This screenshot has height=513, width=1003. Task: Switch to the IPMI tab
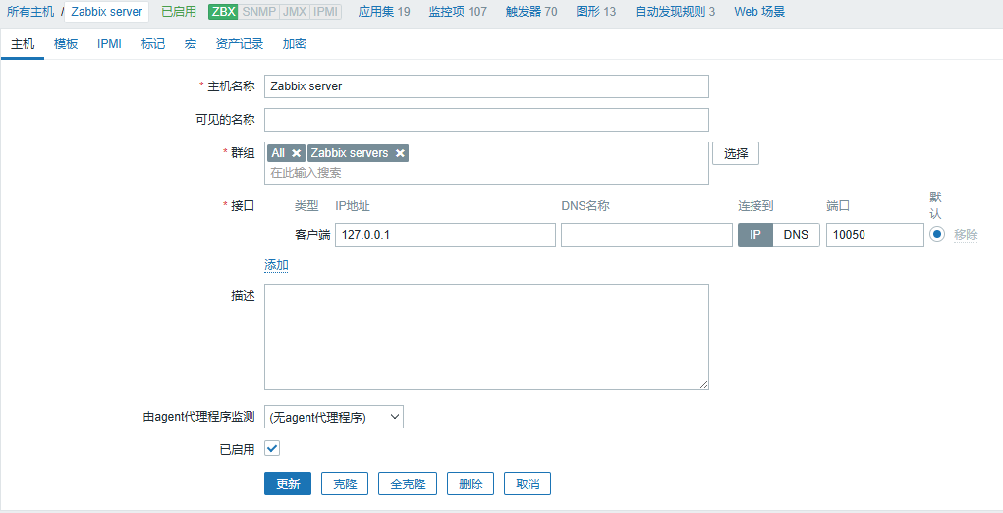pos(109,44)
